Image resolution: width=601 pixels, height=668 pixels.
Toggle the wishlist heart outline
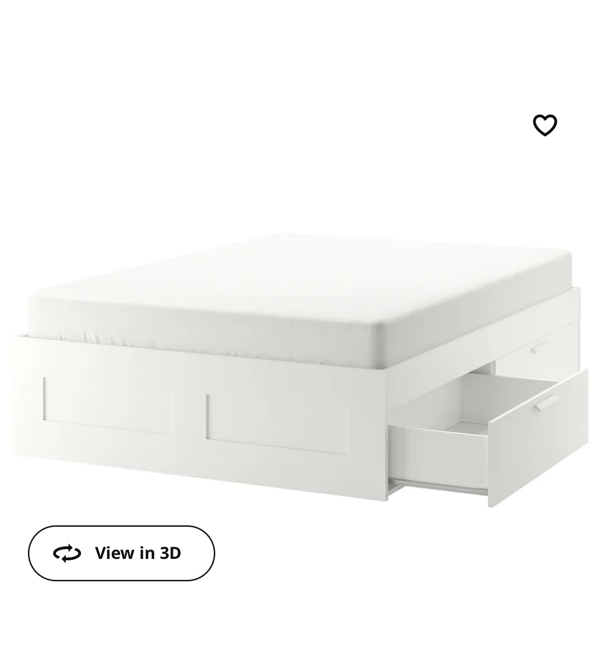(545, 125)
